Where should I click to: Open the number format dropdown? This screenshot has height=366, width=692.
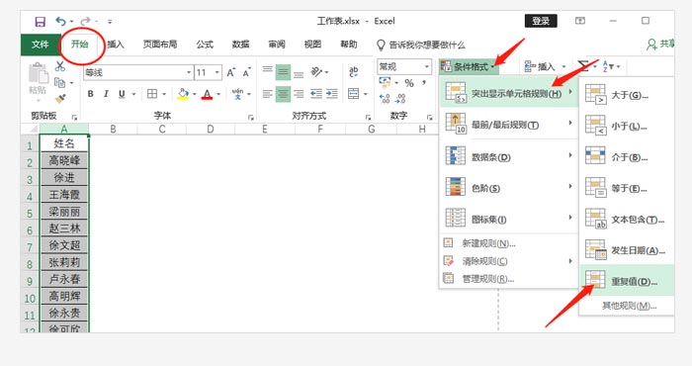[427, 67]
